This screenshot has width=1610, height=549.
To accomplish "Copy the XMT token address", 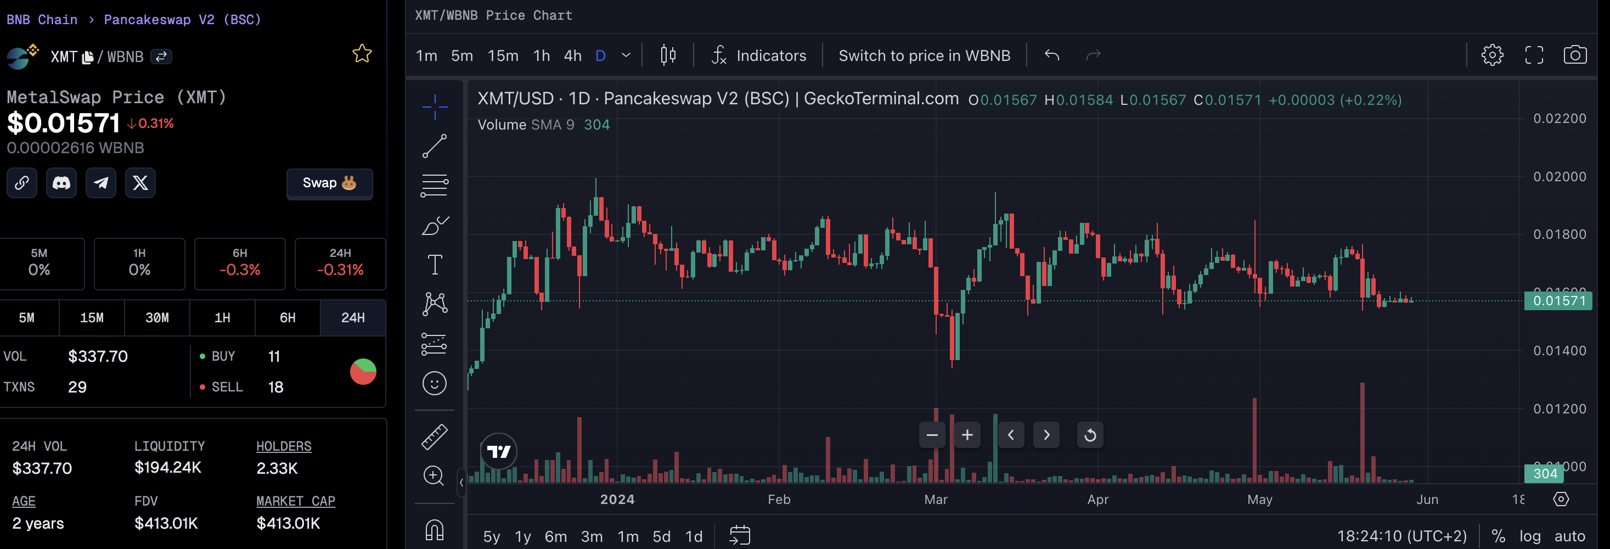I will click(87, 57).
